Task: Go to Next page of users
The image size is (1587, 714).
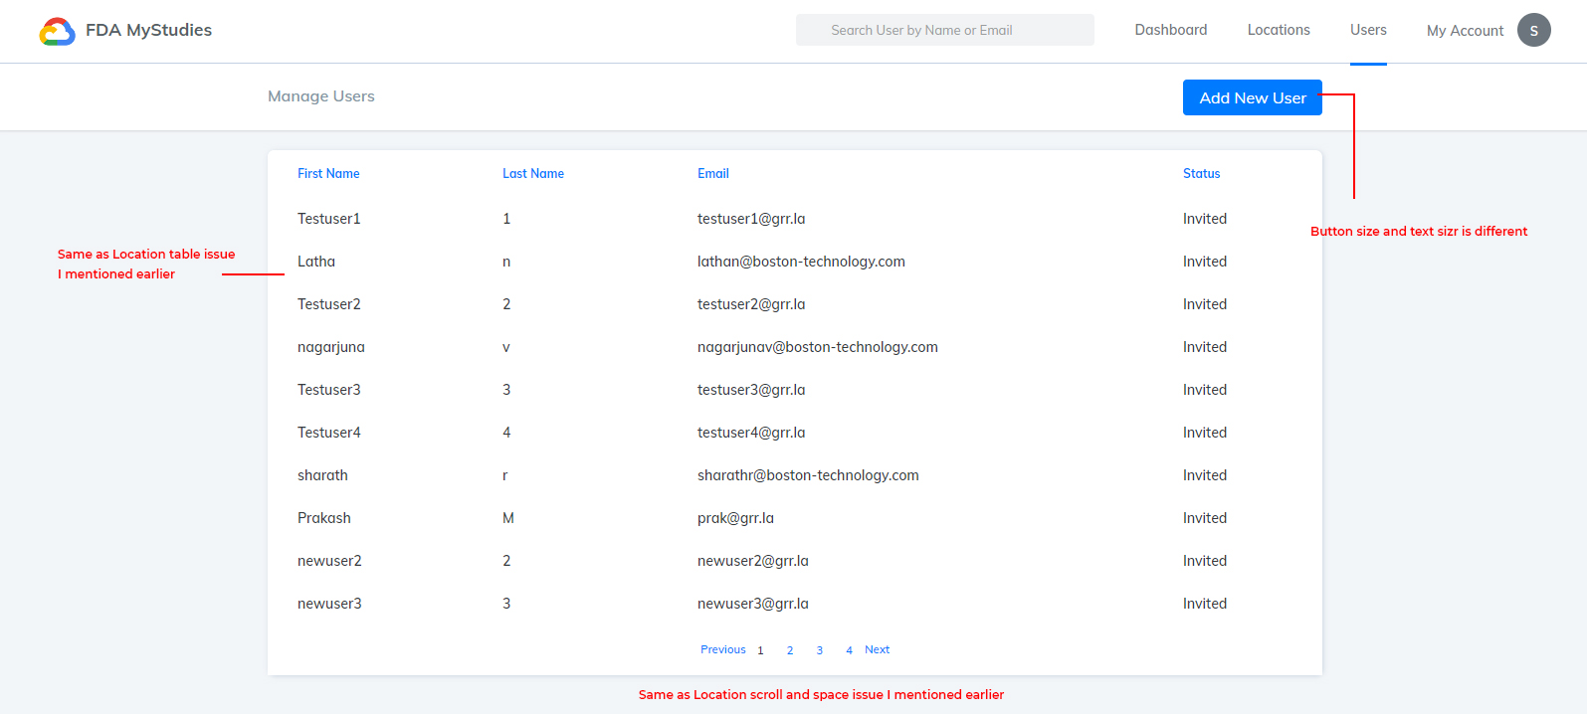Action: tap(877, 649)
